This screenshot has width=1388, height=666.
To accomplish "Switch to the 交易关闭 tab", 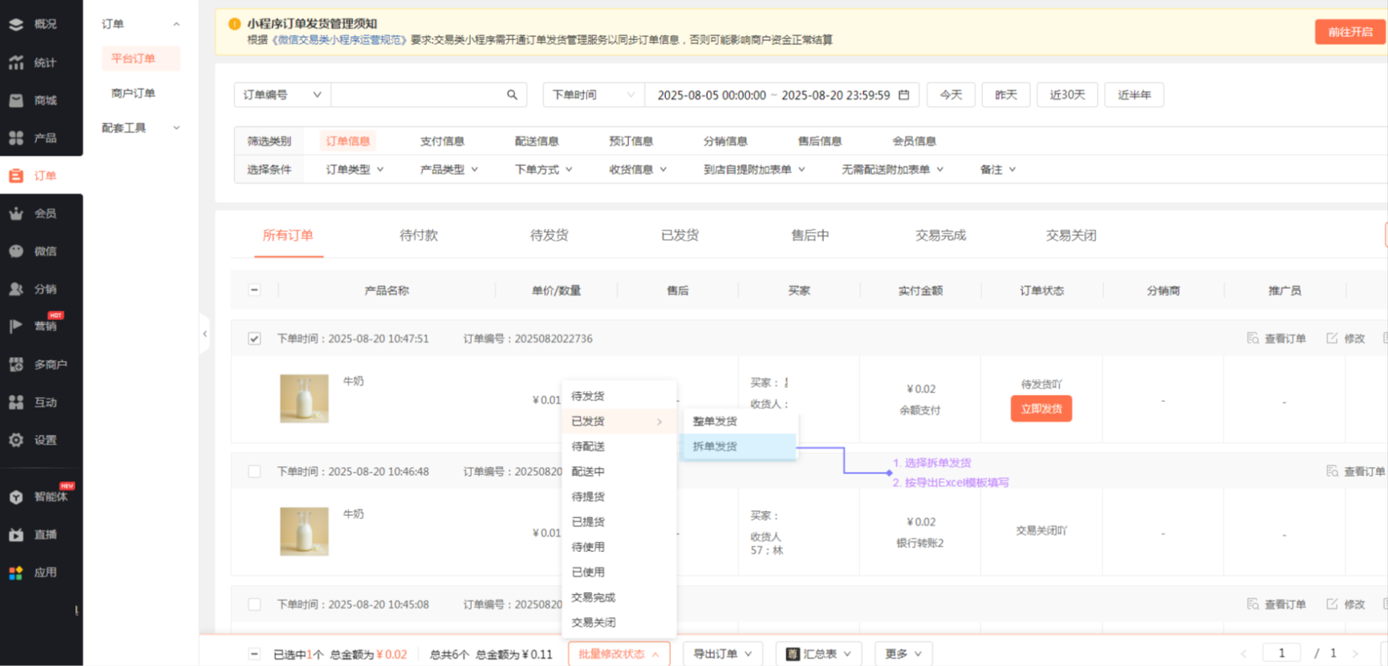I will point(1071,235).
